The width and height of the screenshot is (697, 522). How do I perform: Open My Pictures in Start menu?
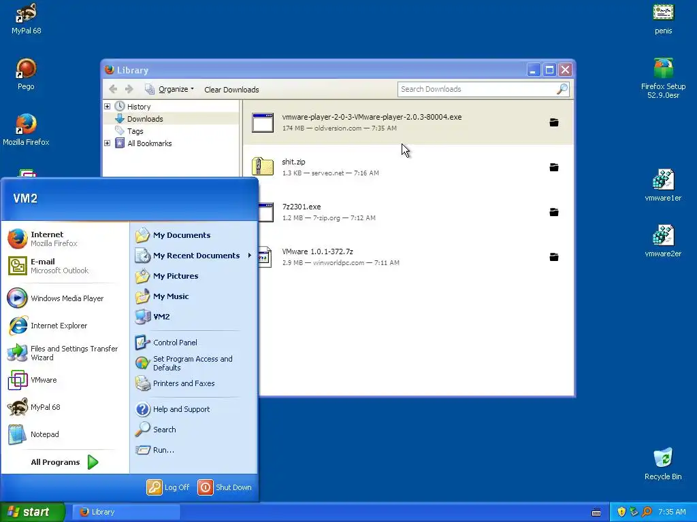[x=193, y=276]
